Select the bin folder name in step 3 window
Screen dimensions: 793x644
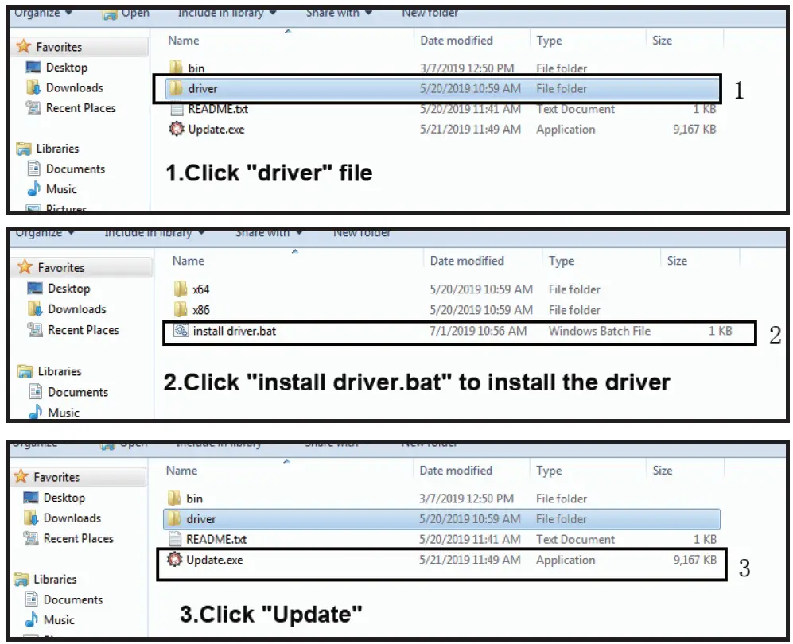(194, 499)
